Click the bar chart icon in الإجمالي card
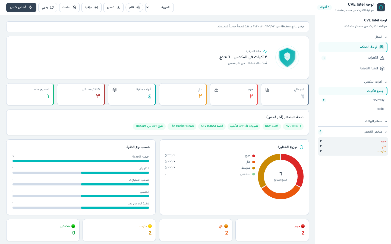 pyautogui.click(x=267, y=90)
